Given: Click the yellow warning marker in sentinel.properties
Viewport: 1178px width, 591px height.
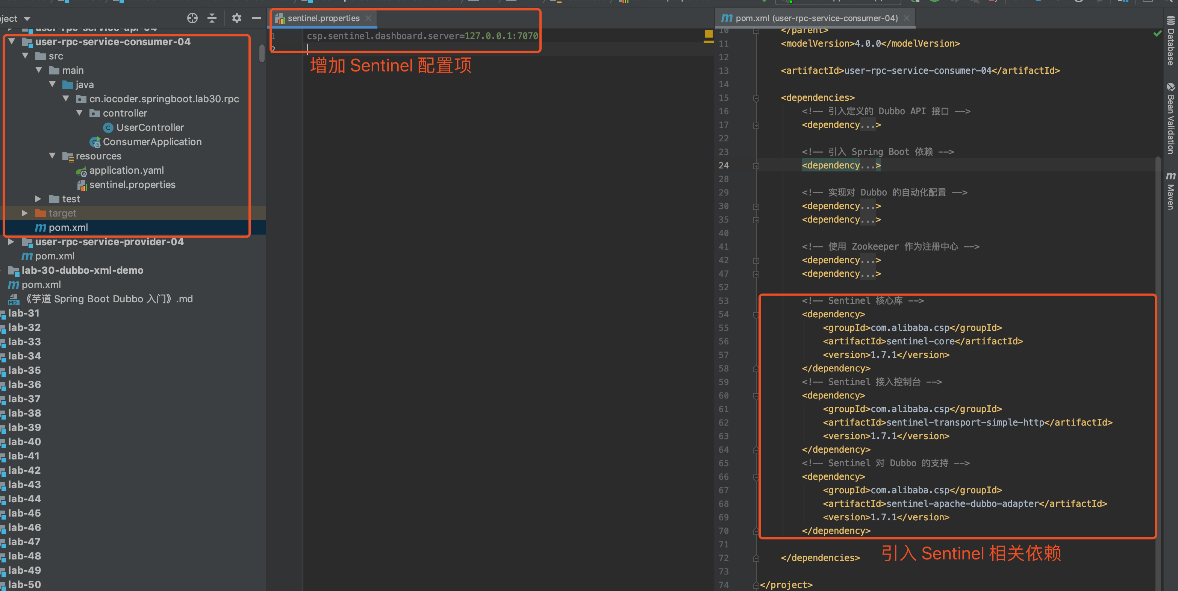Looking at the screenshot, I should [x=709, y=34].
